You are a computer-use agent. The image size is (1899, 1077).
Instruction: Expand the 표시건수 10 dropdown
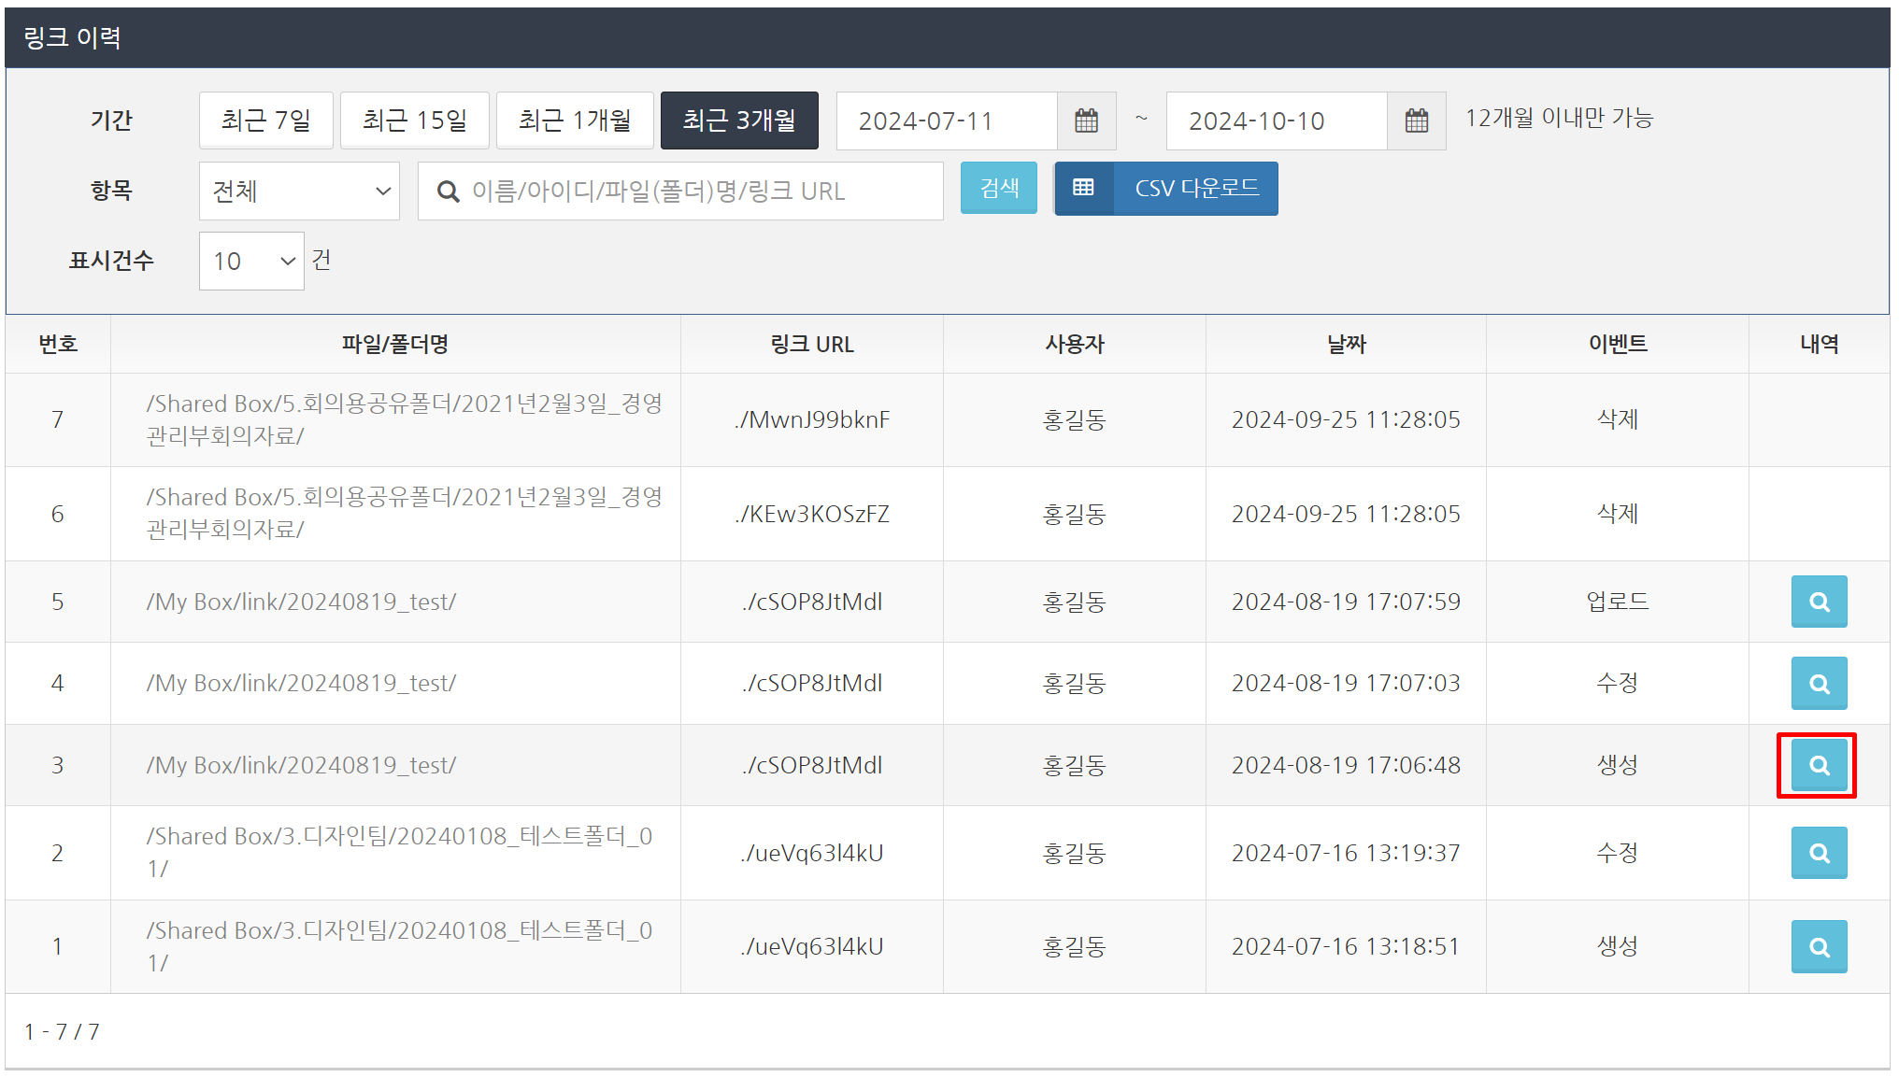pos(250,262)
